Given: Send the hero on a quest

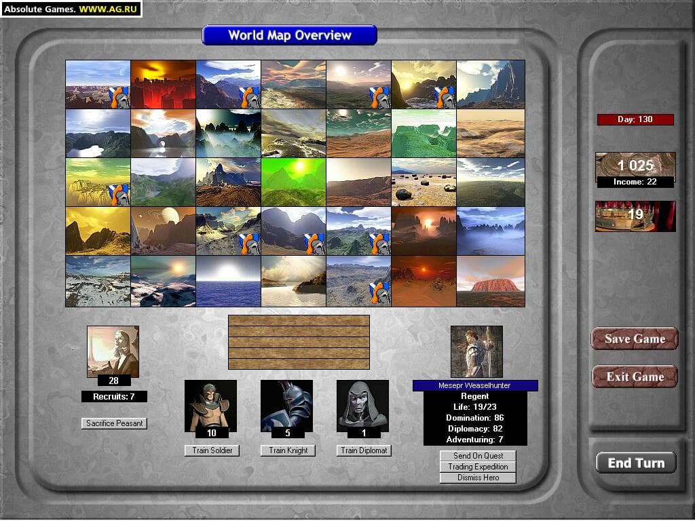Looking at the screenshot, I should click(x=477, y=456).
